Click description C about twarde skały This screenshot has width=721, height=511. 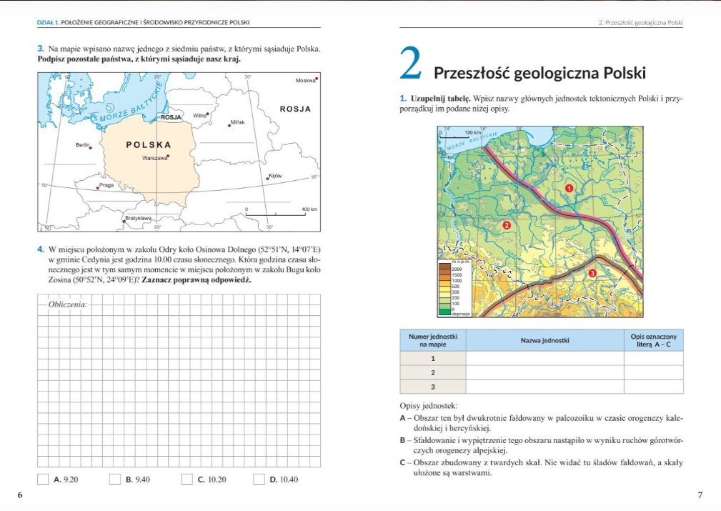click(x=541, y=467)
